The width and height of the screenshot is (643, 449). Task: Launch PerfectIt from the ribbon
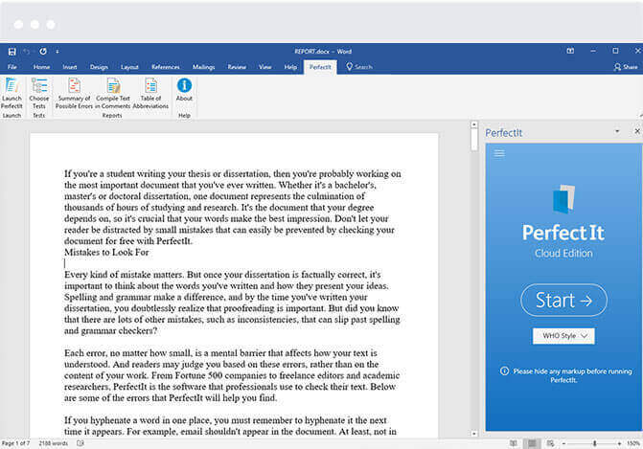tap(11, 94)
